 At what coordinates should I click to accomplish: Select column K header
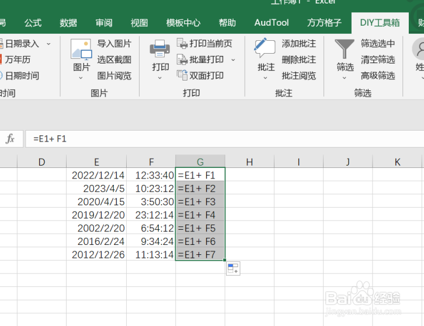click(x=397, y=162)
